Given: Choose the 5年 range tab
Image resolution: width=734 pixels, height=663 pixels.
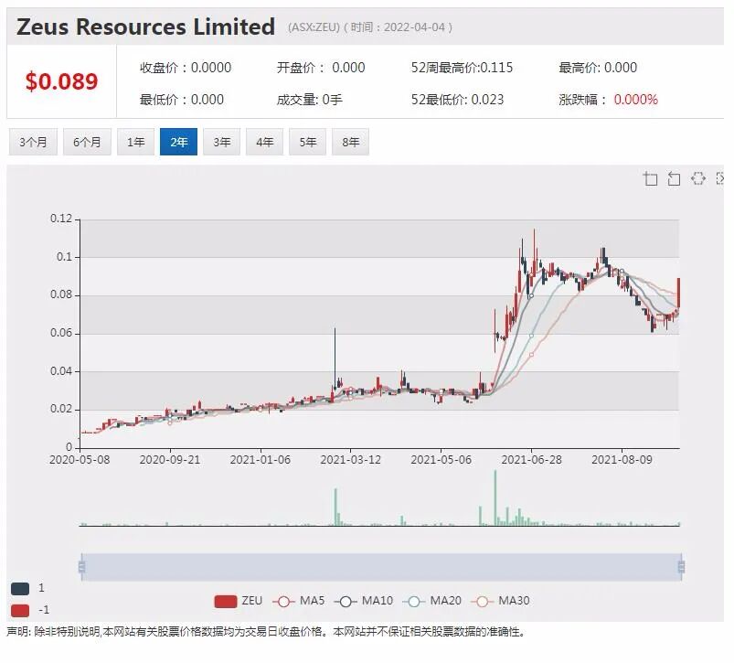Looking at the screenshot, I should [307, 142].
